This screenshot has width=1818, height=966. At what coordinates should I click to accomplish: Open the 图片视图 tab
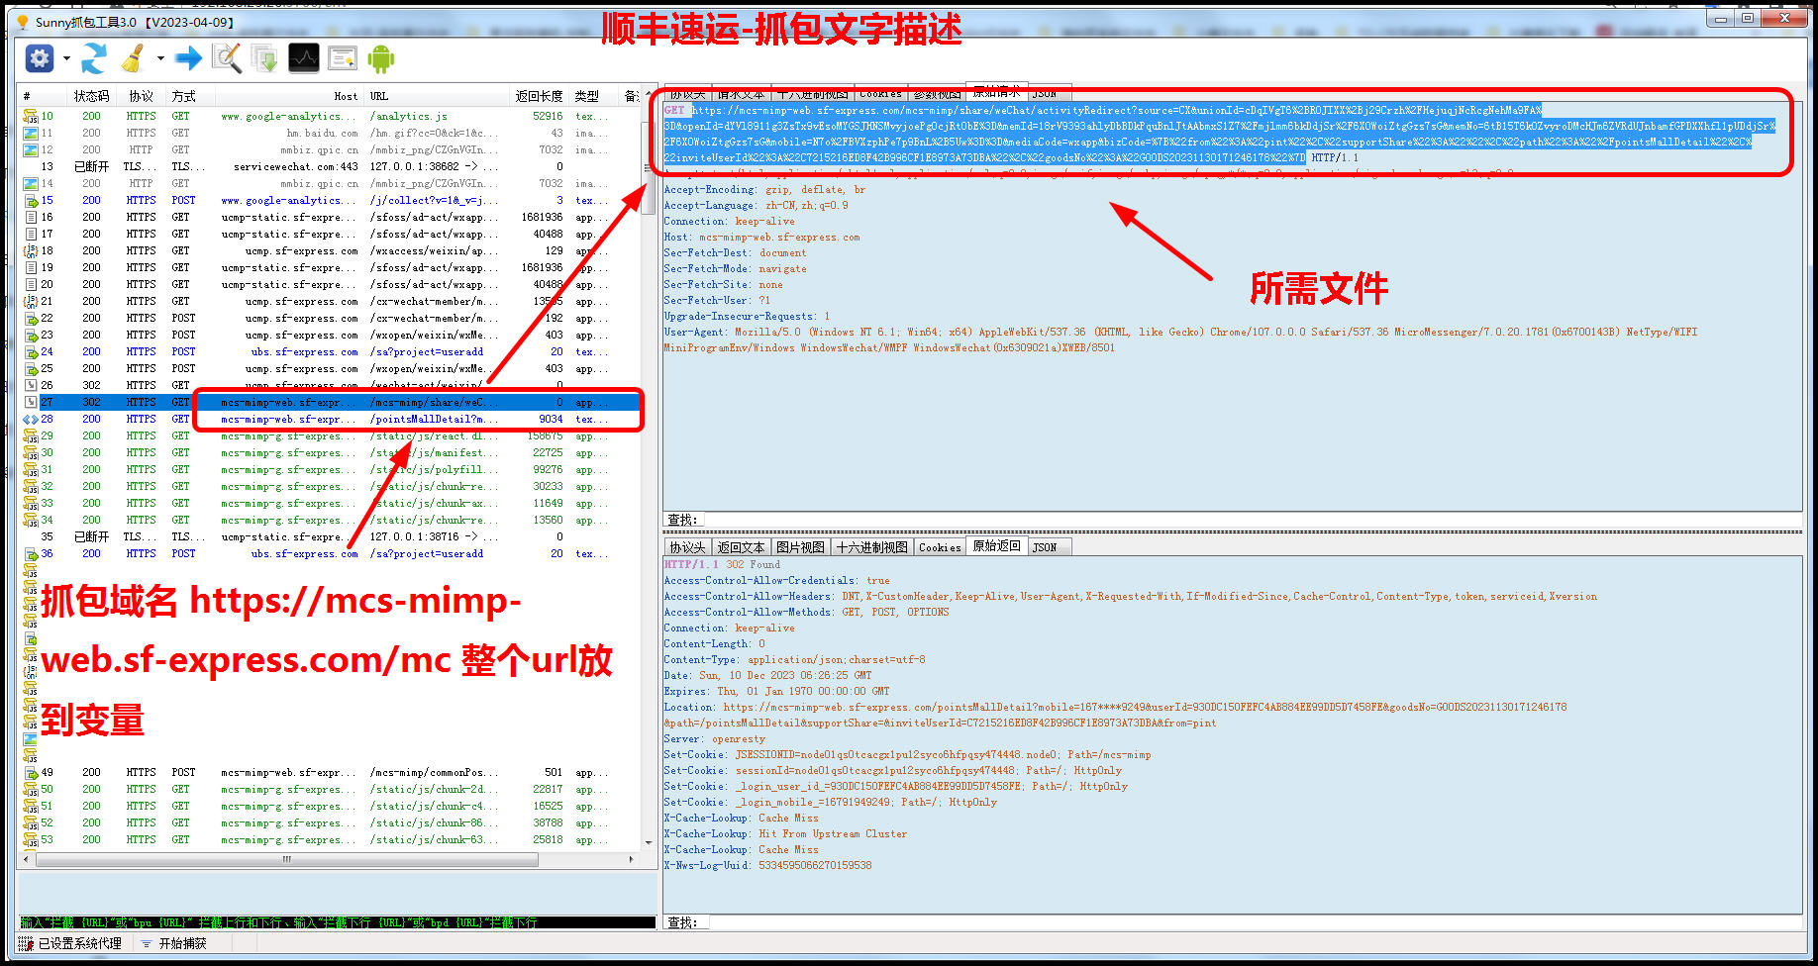point(800,547)
